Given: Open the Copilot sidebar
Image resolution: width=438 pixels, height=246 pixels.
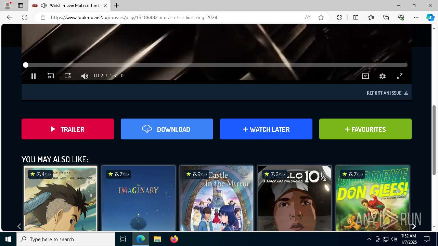Looking at the screenshot, I should coord(430,17).
